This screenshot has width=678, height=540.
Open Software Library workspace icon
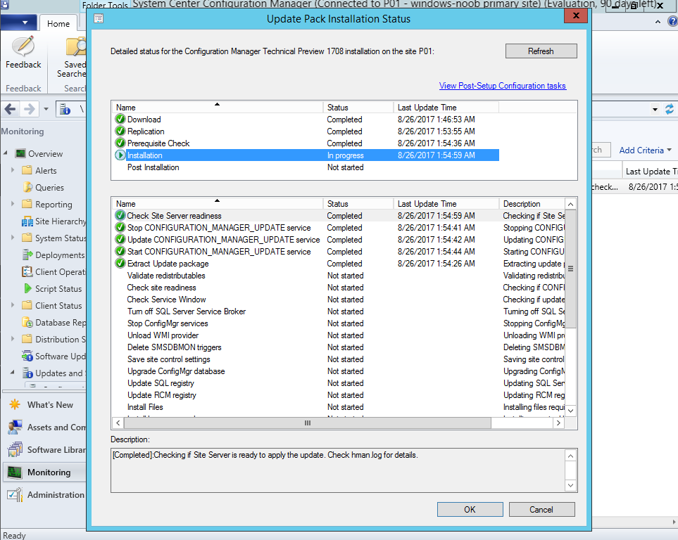pyautogui.click(x=15, y=449)
